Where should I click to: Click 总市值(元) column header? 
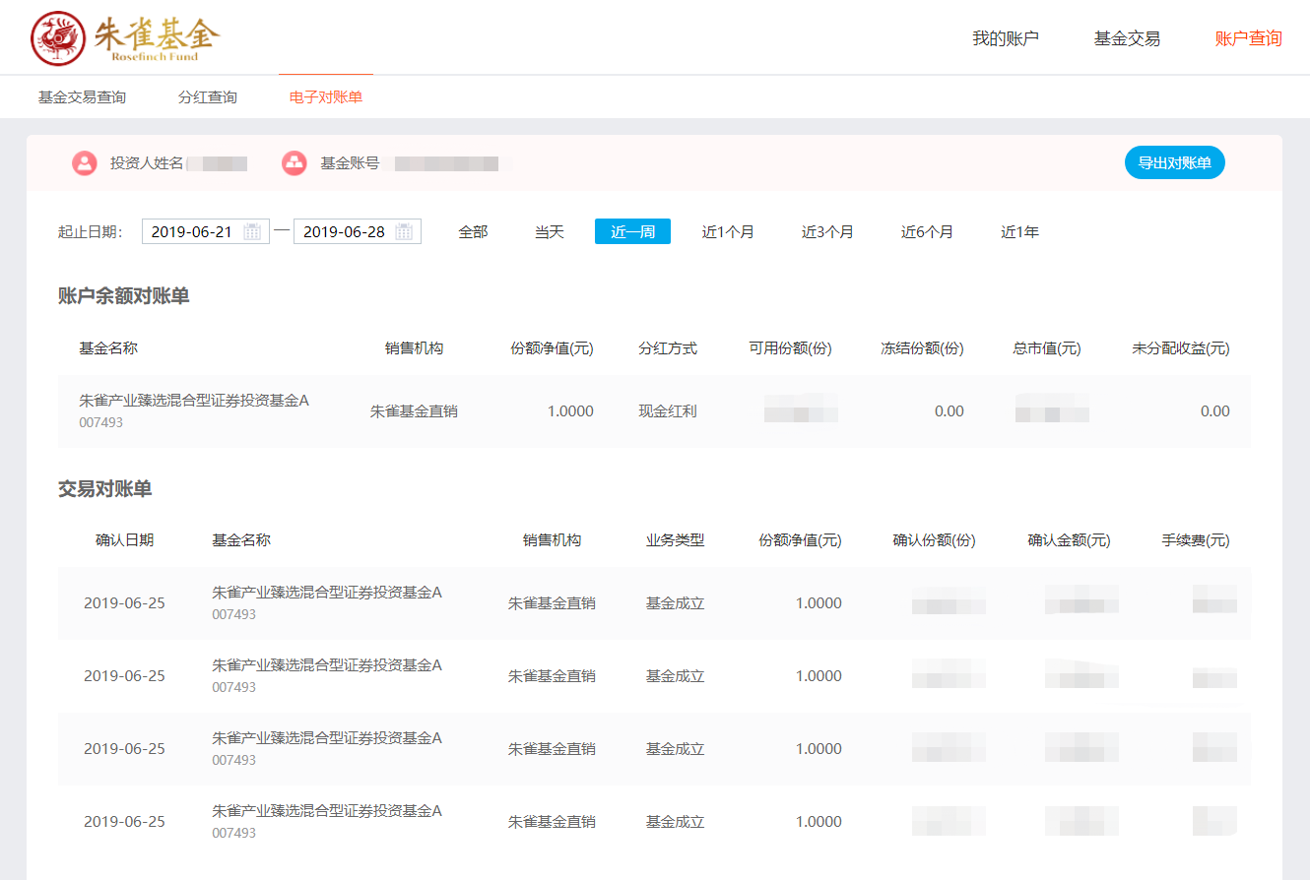click(1047, 348)
